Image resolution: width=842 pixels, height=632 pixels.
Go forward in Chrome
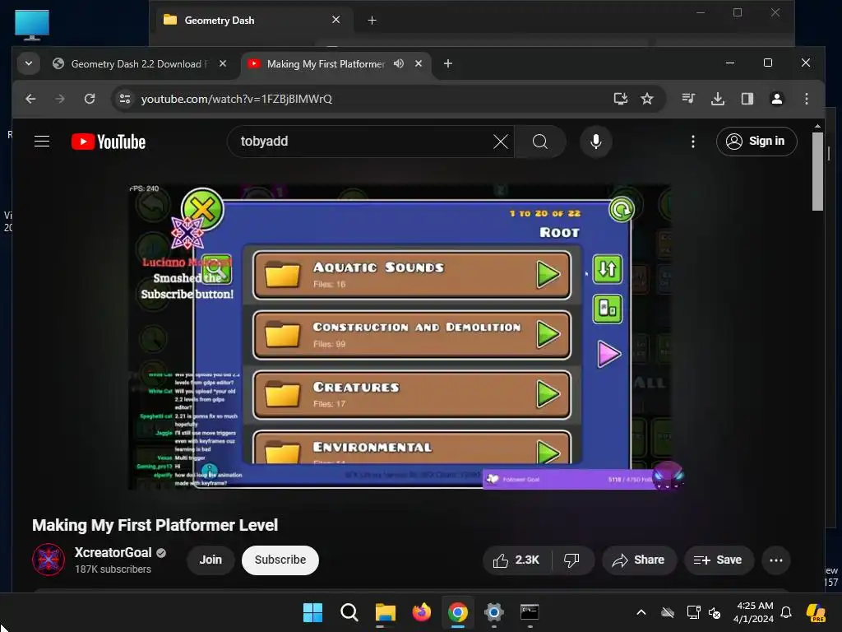[60, 99]
